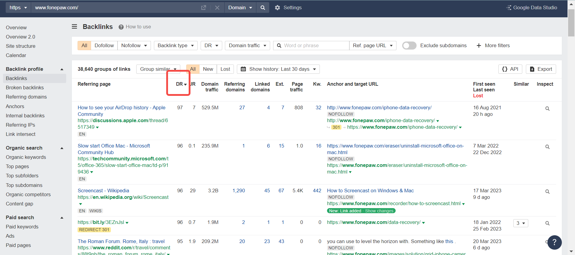Go to Overview in sidebar
This screenshot has width=575, height=255.
tap(16, 27)
